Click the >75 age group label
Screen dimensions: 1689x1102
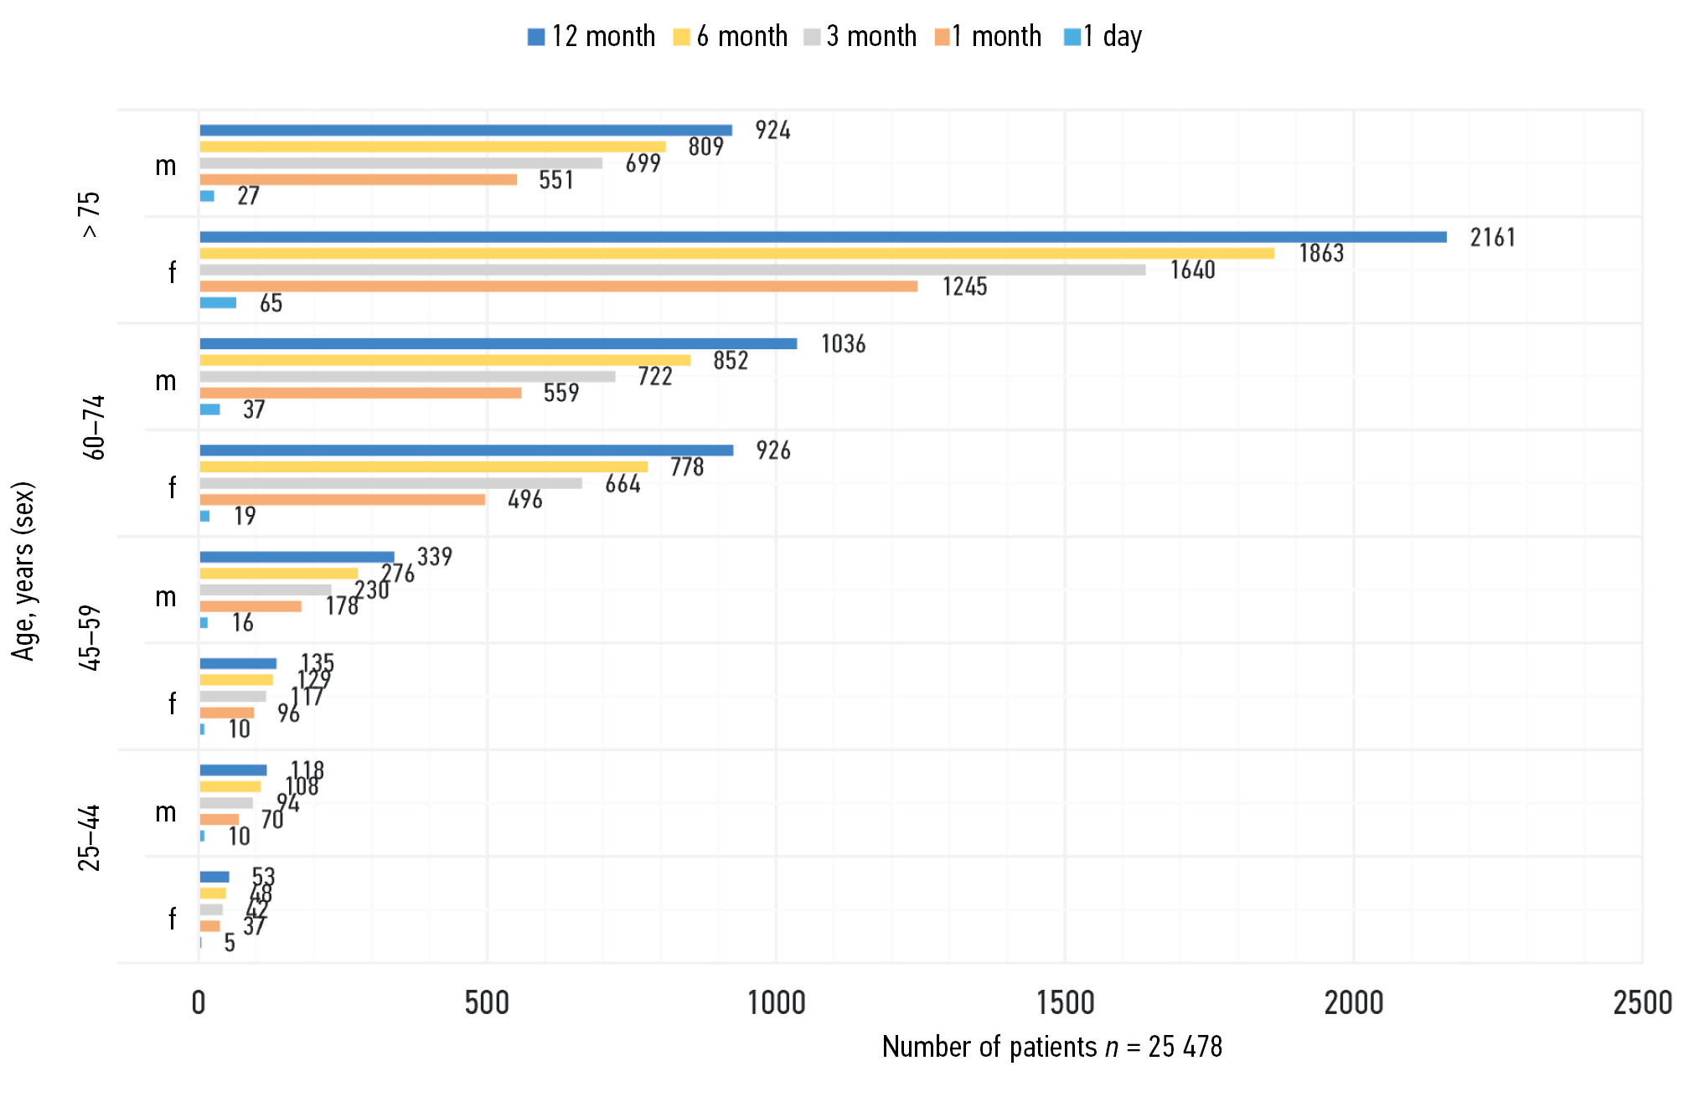90,215
